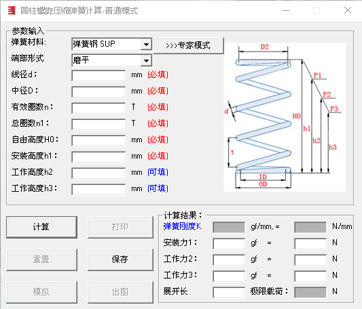Focus the 中径D mean diameter field

[98, 91]
